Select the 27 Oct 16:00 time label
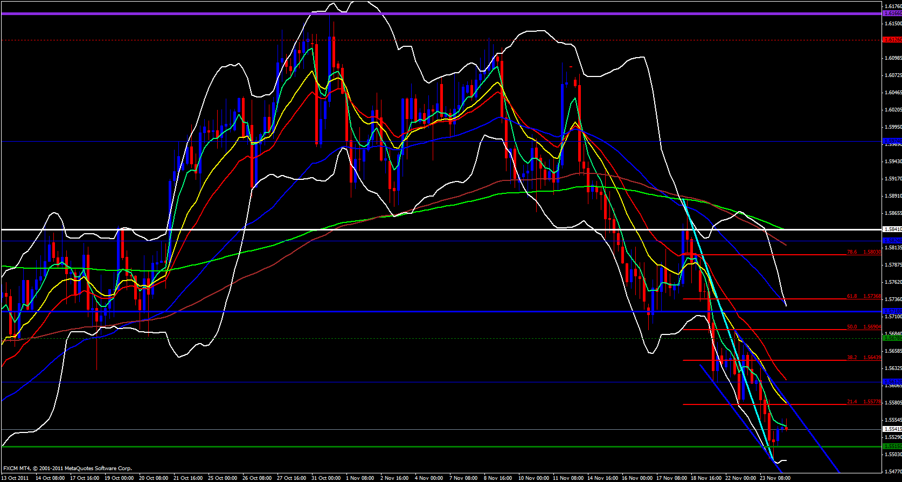 point(292,478)
